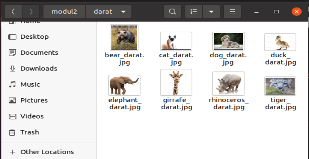Image resolution: width=309 pixels, height=159 pixels.
Task: Navigate to modul2 in path bar
Action: click(64, 12)
